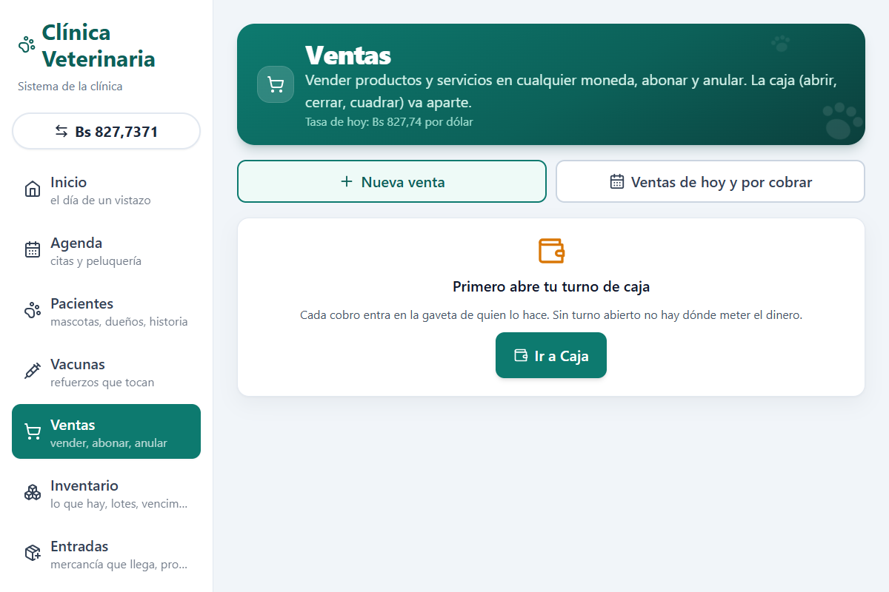Open the Bs 827,7371 exchange rate button
The height and width of the screenshot is (592, 889).
pos(106,131)
